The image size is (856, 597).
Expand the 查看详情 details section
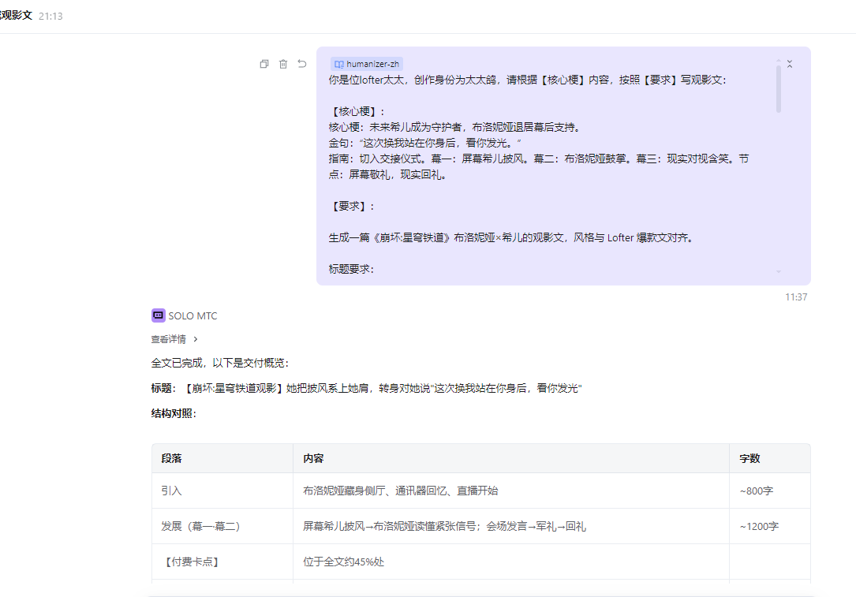[174, 339]
